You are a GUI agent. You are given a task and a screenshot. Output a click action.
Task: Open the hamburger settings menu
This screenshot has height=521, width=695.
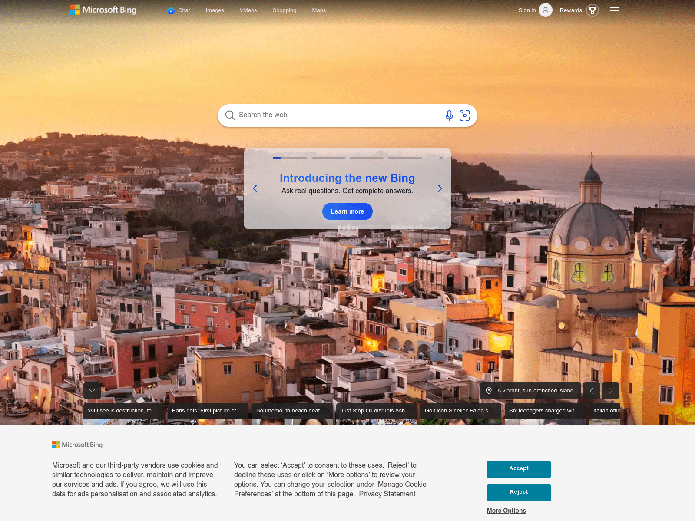tap(614, 10)
